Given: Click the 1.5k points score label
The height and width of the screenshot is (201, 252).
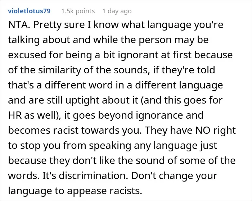Looking at the screenshot, I should 78,11.
